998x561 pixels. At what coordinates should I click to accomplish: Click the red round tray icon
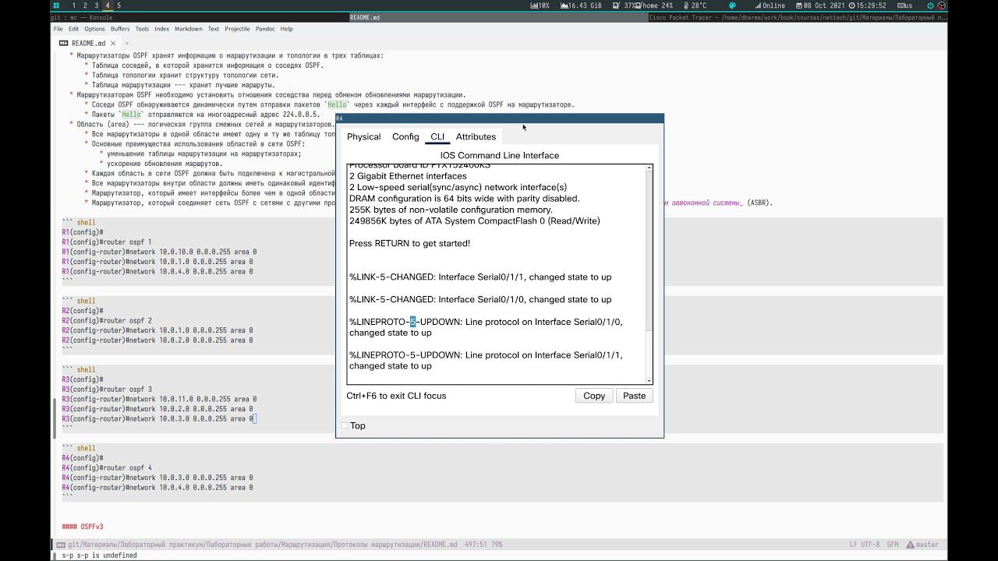click(x=941, y=5)
